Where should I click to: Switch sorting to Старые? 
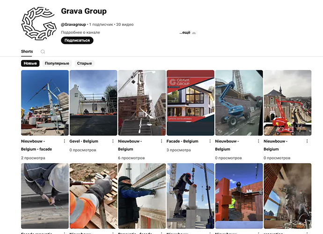click(84, 63)
